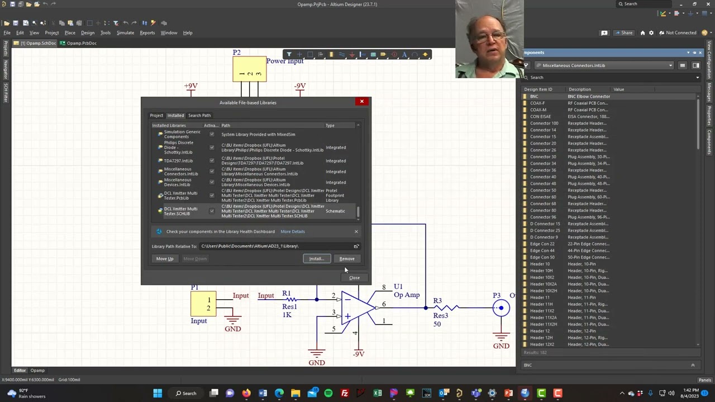Click the folder browse icon beside Library Path
This screenshot has height=402, width=715.
pos(356,246)
